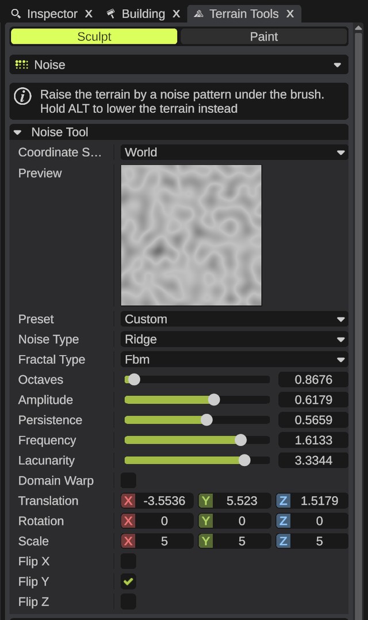The width and height of the screenshot is (368, 620).
Task: Click the Lacunarity value field 3.3344
Action: tap(313, 460)
